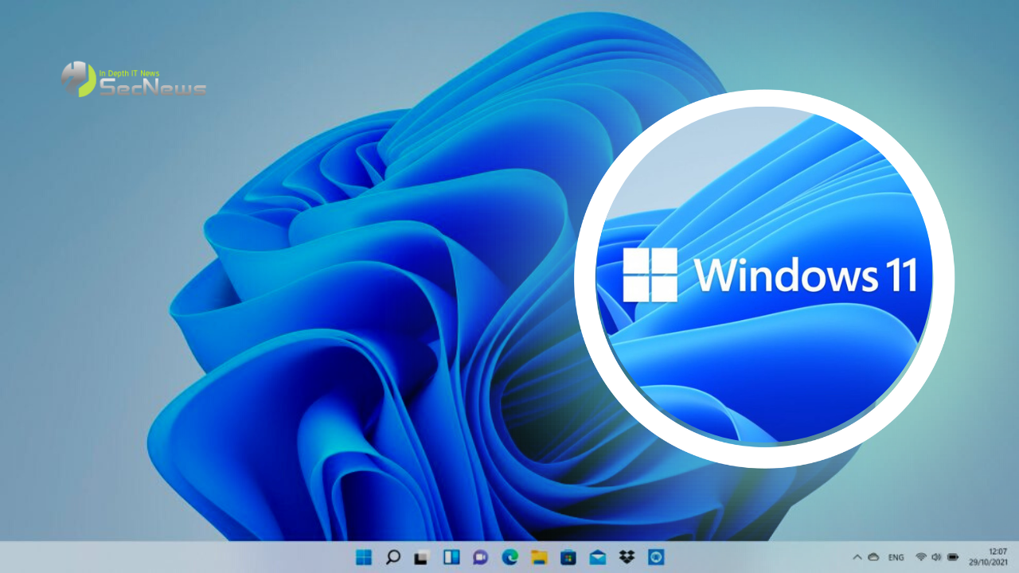Click the speaker volume tray icon

(x=936, y=557)
